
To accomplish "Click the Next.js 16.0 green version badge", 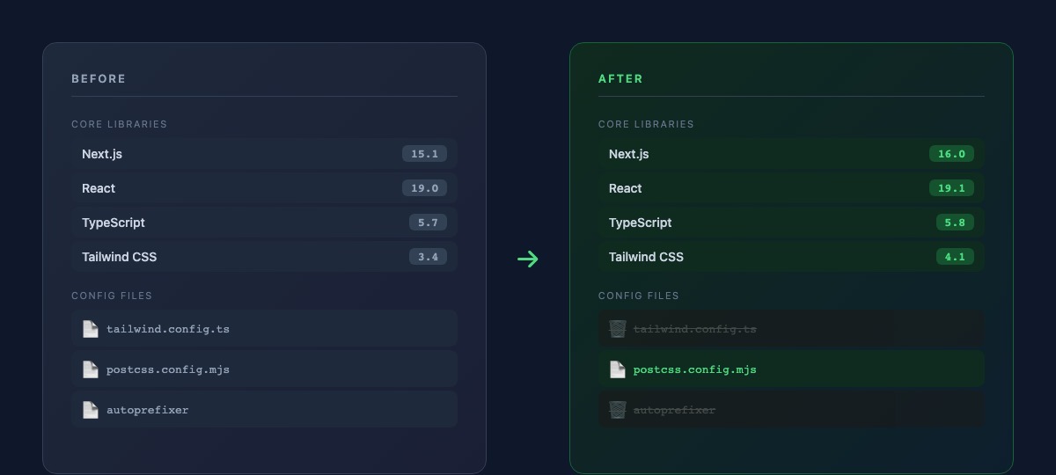I will [x=951, y=154].
